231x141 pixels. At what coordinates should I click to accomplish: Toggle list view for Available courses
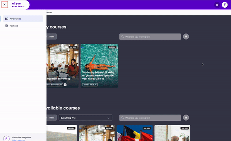coord(186,118)
